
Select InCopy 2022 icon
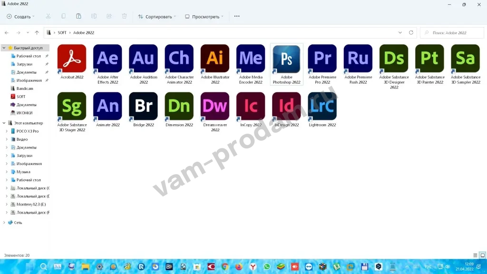251,106
